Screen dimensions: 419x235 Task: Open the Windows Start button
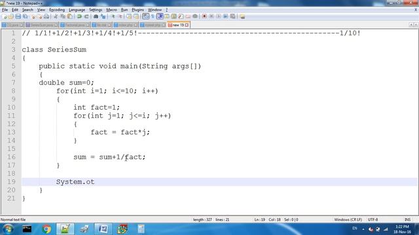coord(8,229)
